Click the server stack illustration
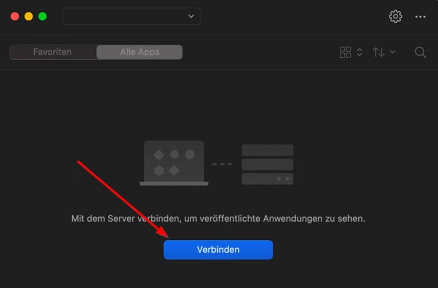This screenshot has height=288, width=438. tap(267, 164)
